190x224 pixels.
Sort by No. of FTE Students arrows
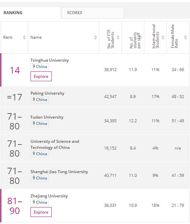tap(118, 37)
